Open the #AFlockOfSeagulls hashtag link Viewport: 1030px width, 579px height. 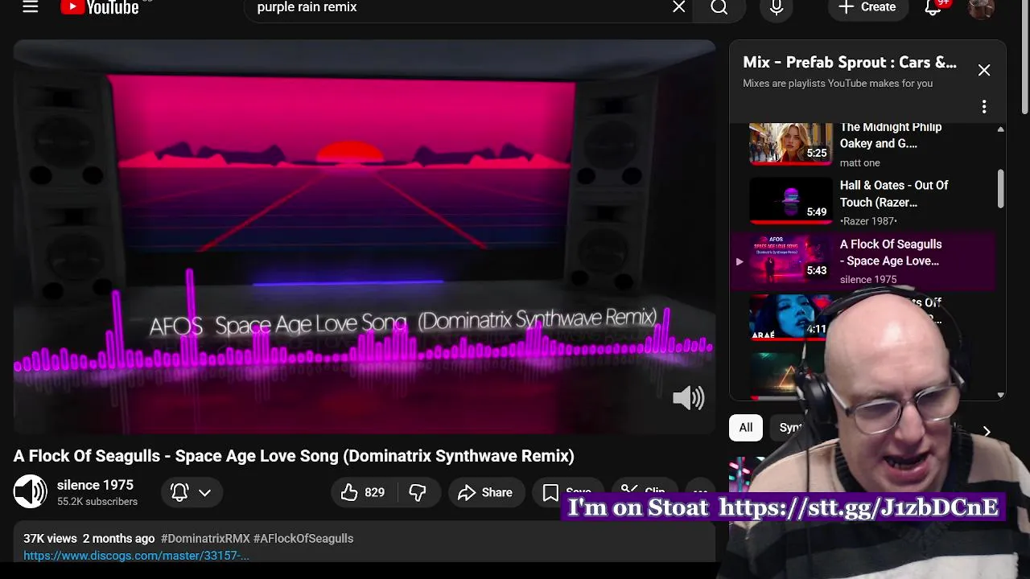303,538
